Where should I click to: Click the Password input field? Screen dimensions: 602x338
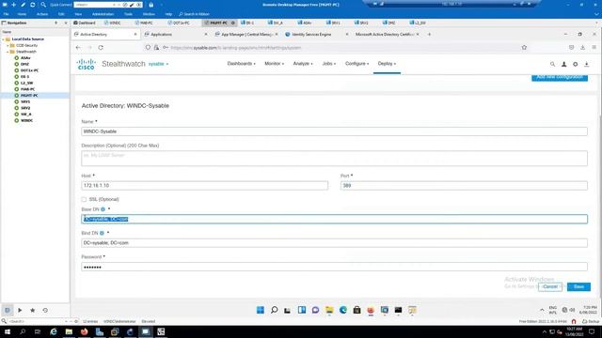point(334,267)
